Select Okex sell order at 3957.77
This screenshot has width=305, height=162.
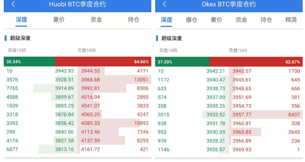[266, 115]
